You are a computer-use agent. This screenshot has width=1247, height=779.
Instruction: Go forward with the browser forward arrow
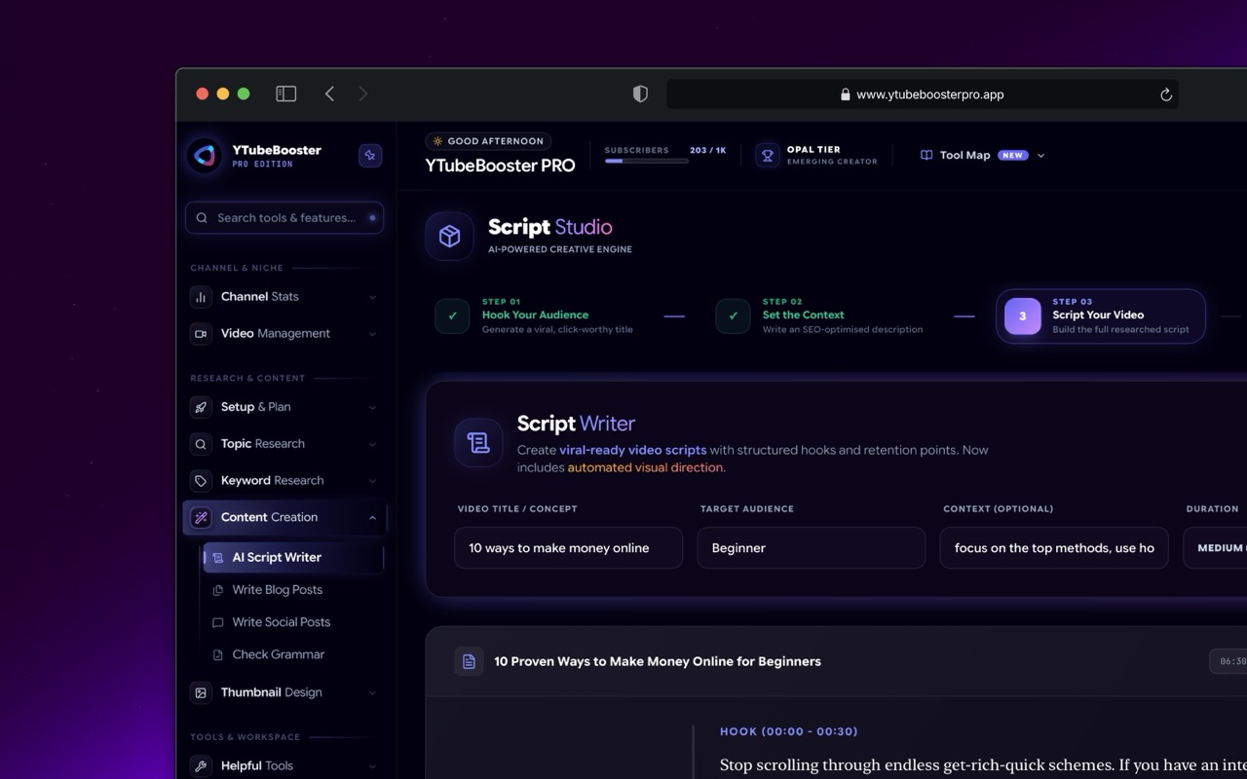(x=363, y=93)
